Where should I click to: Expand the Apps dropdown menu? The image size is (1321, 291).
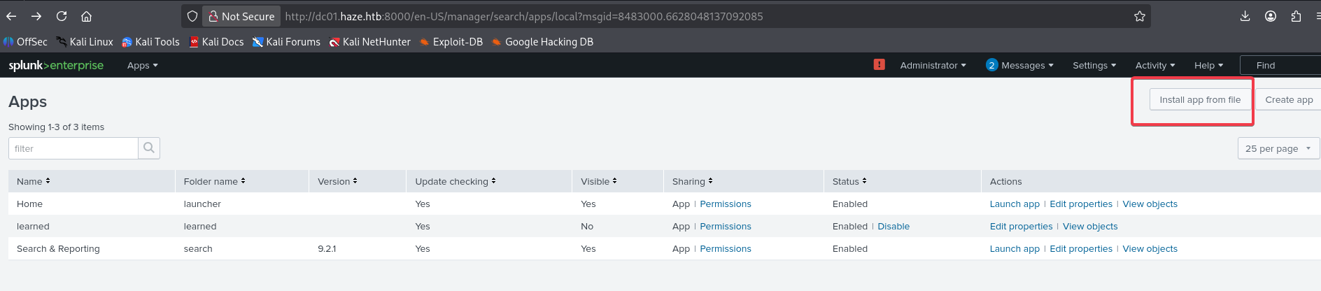point(142,65)
